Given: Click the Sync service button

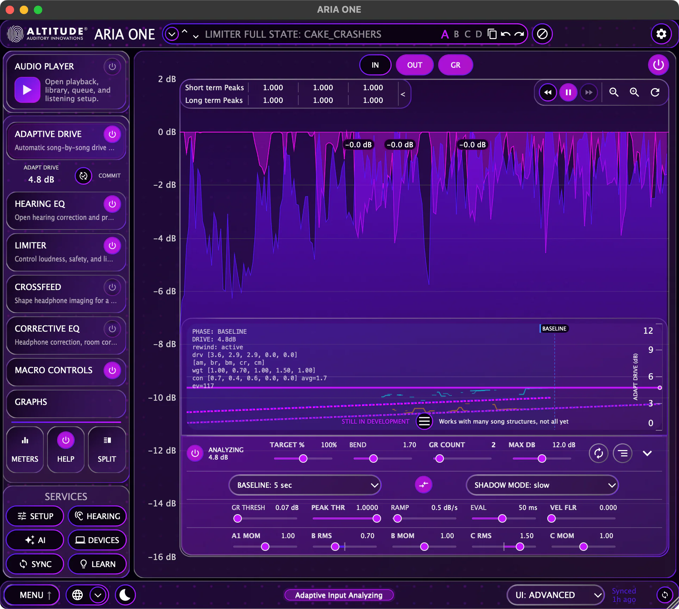Looking at the screenshot, I should pyautogui.click(x=35, y=564).
